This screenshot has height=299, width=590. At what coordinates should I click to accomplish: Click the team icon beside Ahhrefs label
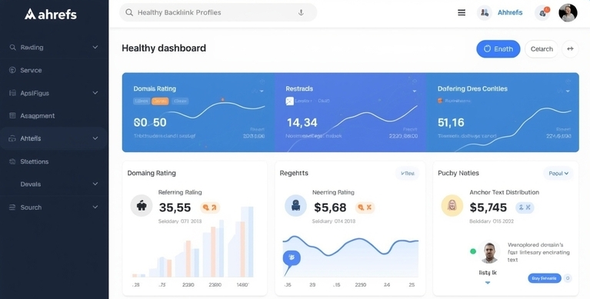485,13
